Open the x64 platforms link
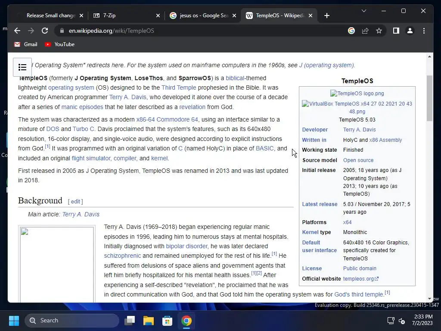Screen dimensions: 441x331 [348, 222]
